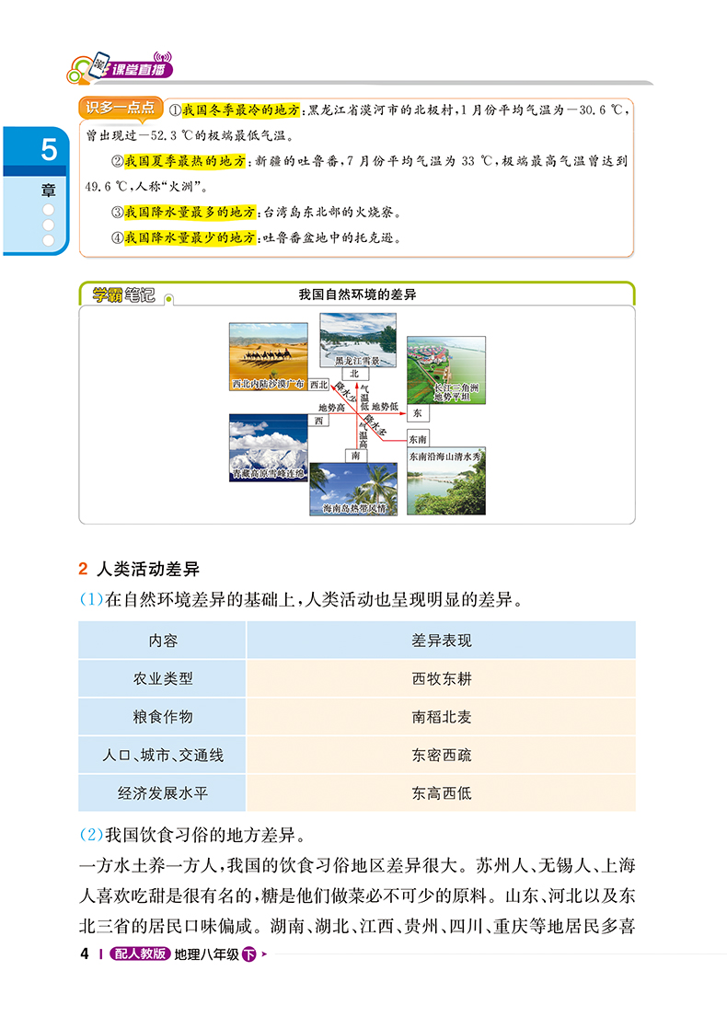Click highlighted text 我国降水量最少的地方

tap(190, 238)
